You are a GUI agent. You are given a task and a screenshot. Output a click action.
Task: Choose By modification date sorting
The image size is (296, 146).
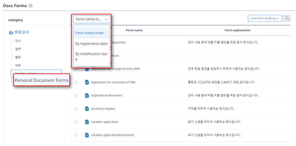92,56
